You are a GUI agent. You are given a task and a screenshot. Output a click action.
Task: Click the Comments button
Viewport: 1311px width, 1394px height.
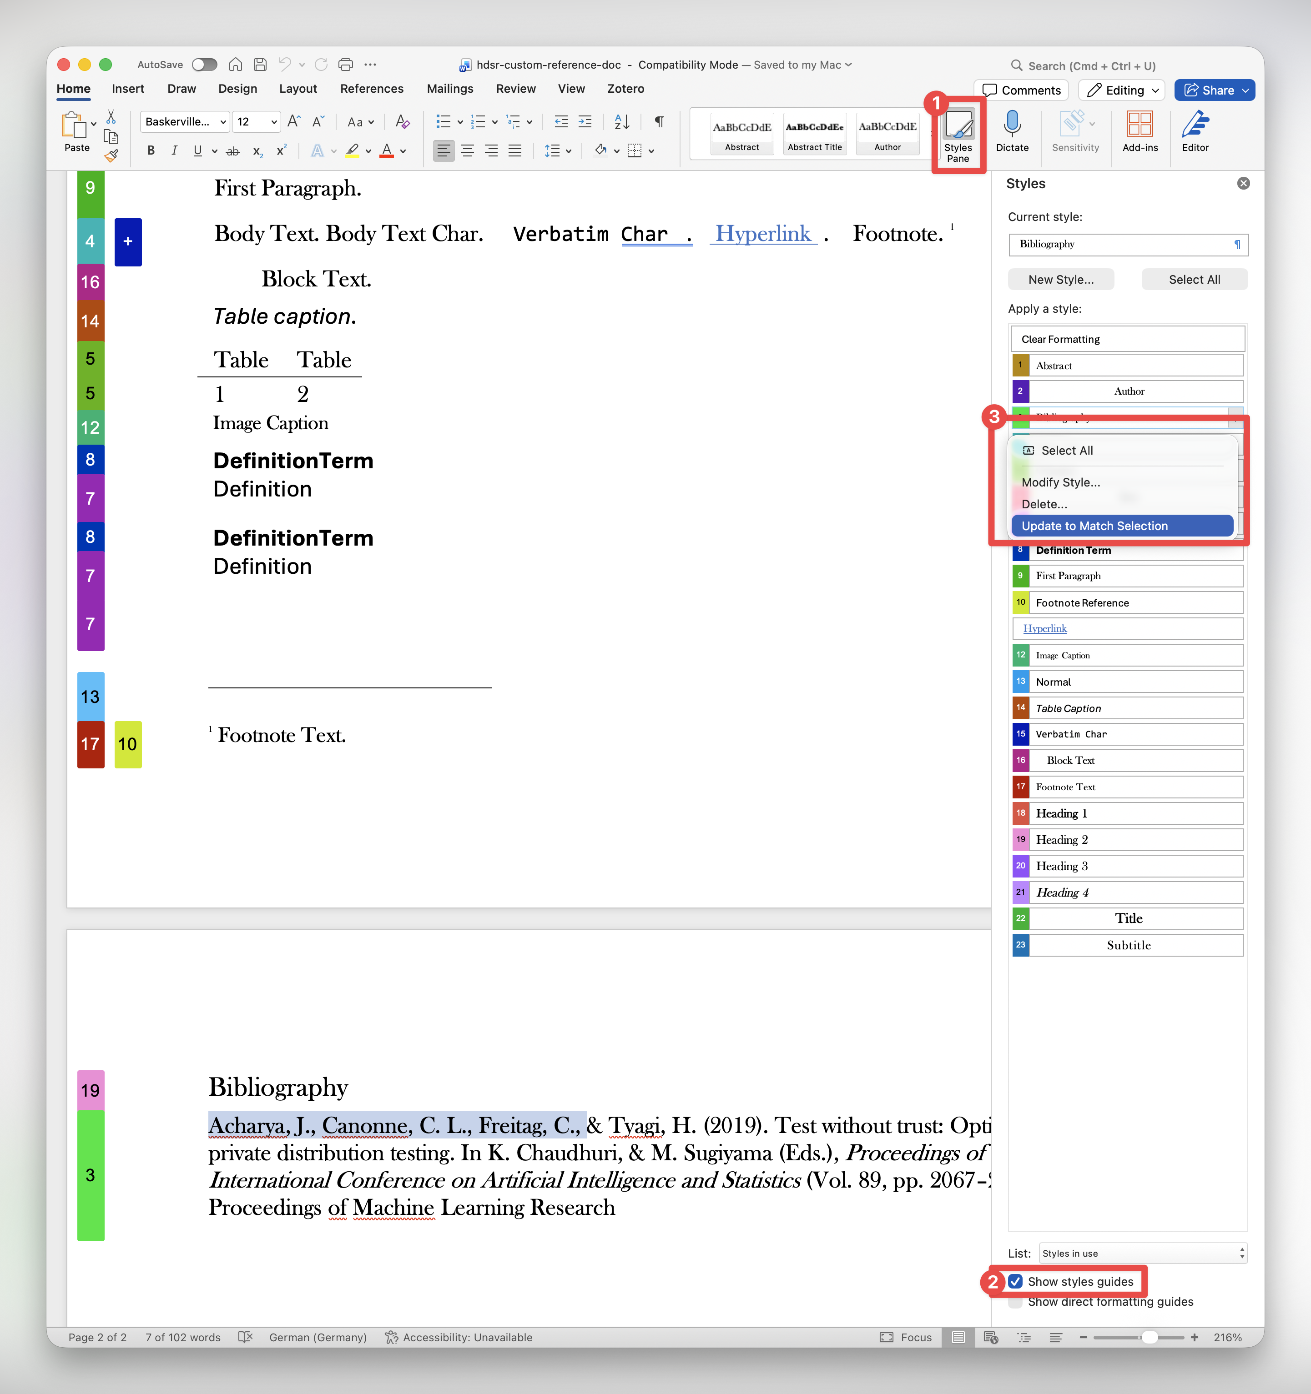[1021, 90]
